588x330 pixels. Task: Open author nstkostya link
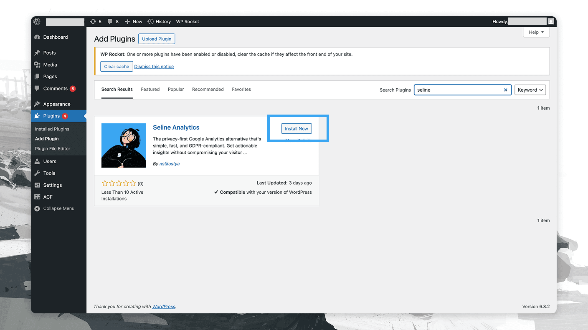170,164
